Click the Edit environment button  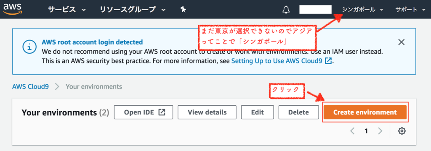(257, 112)
